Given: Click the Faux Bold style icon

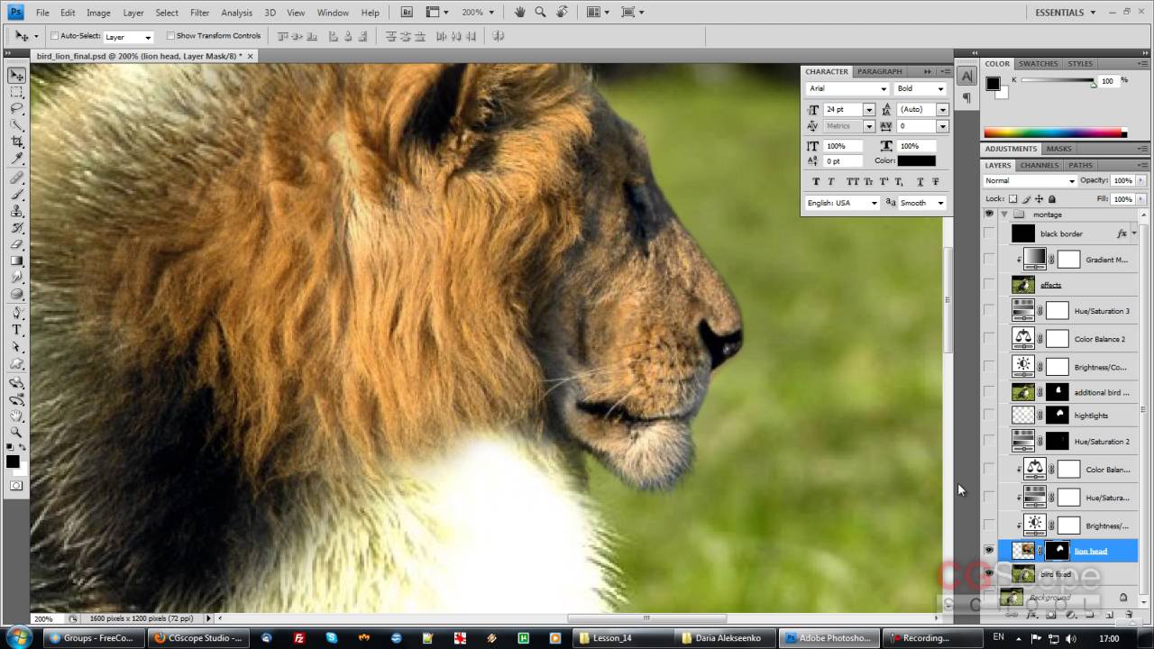Looking at the screenshot, I should click(817, 181).
